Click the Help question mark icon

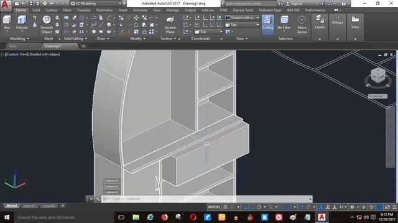[x=343, y=4]
